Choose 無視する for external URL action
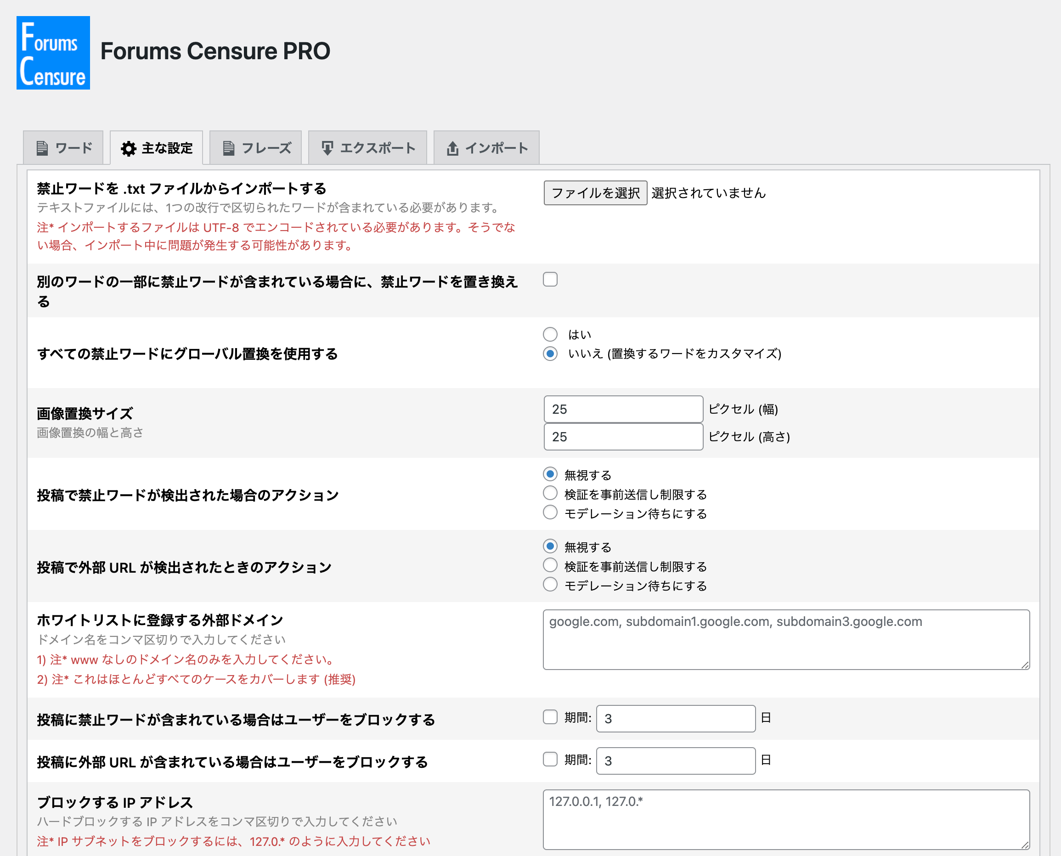This screenshot has width=1061, height=856. [x=550, y=546]
